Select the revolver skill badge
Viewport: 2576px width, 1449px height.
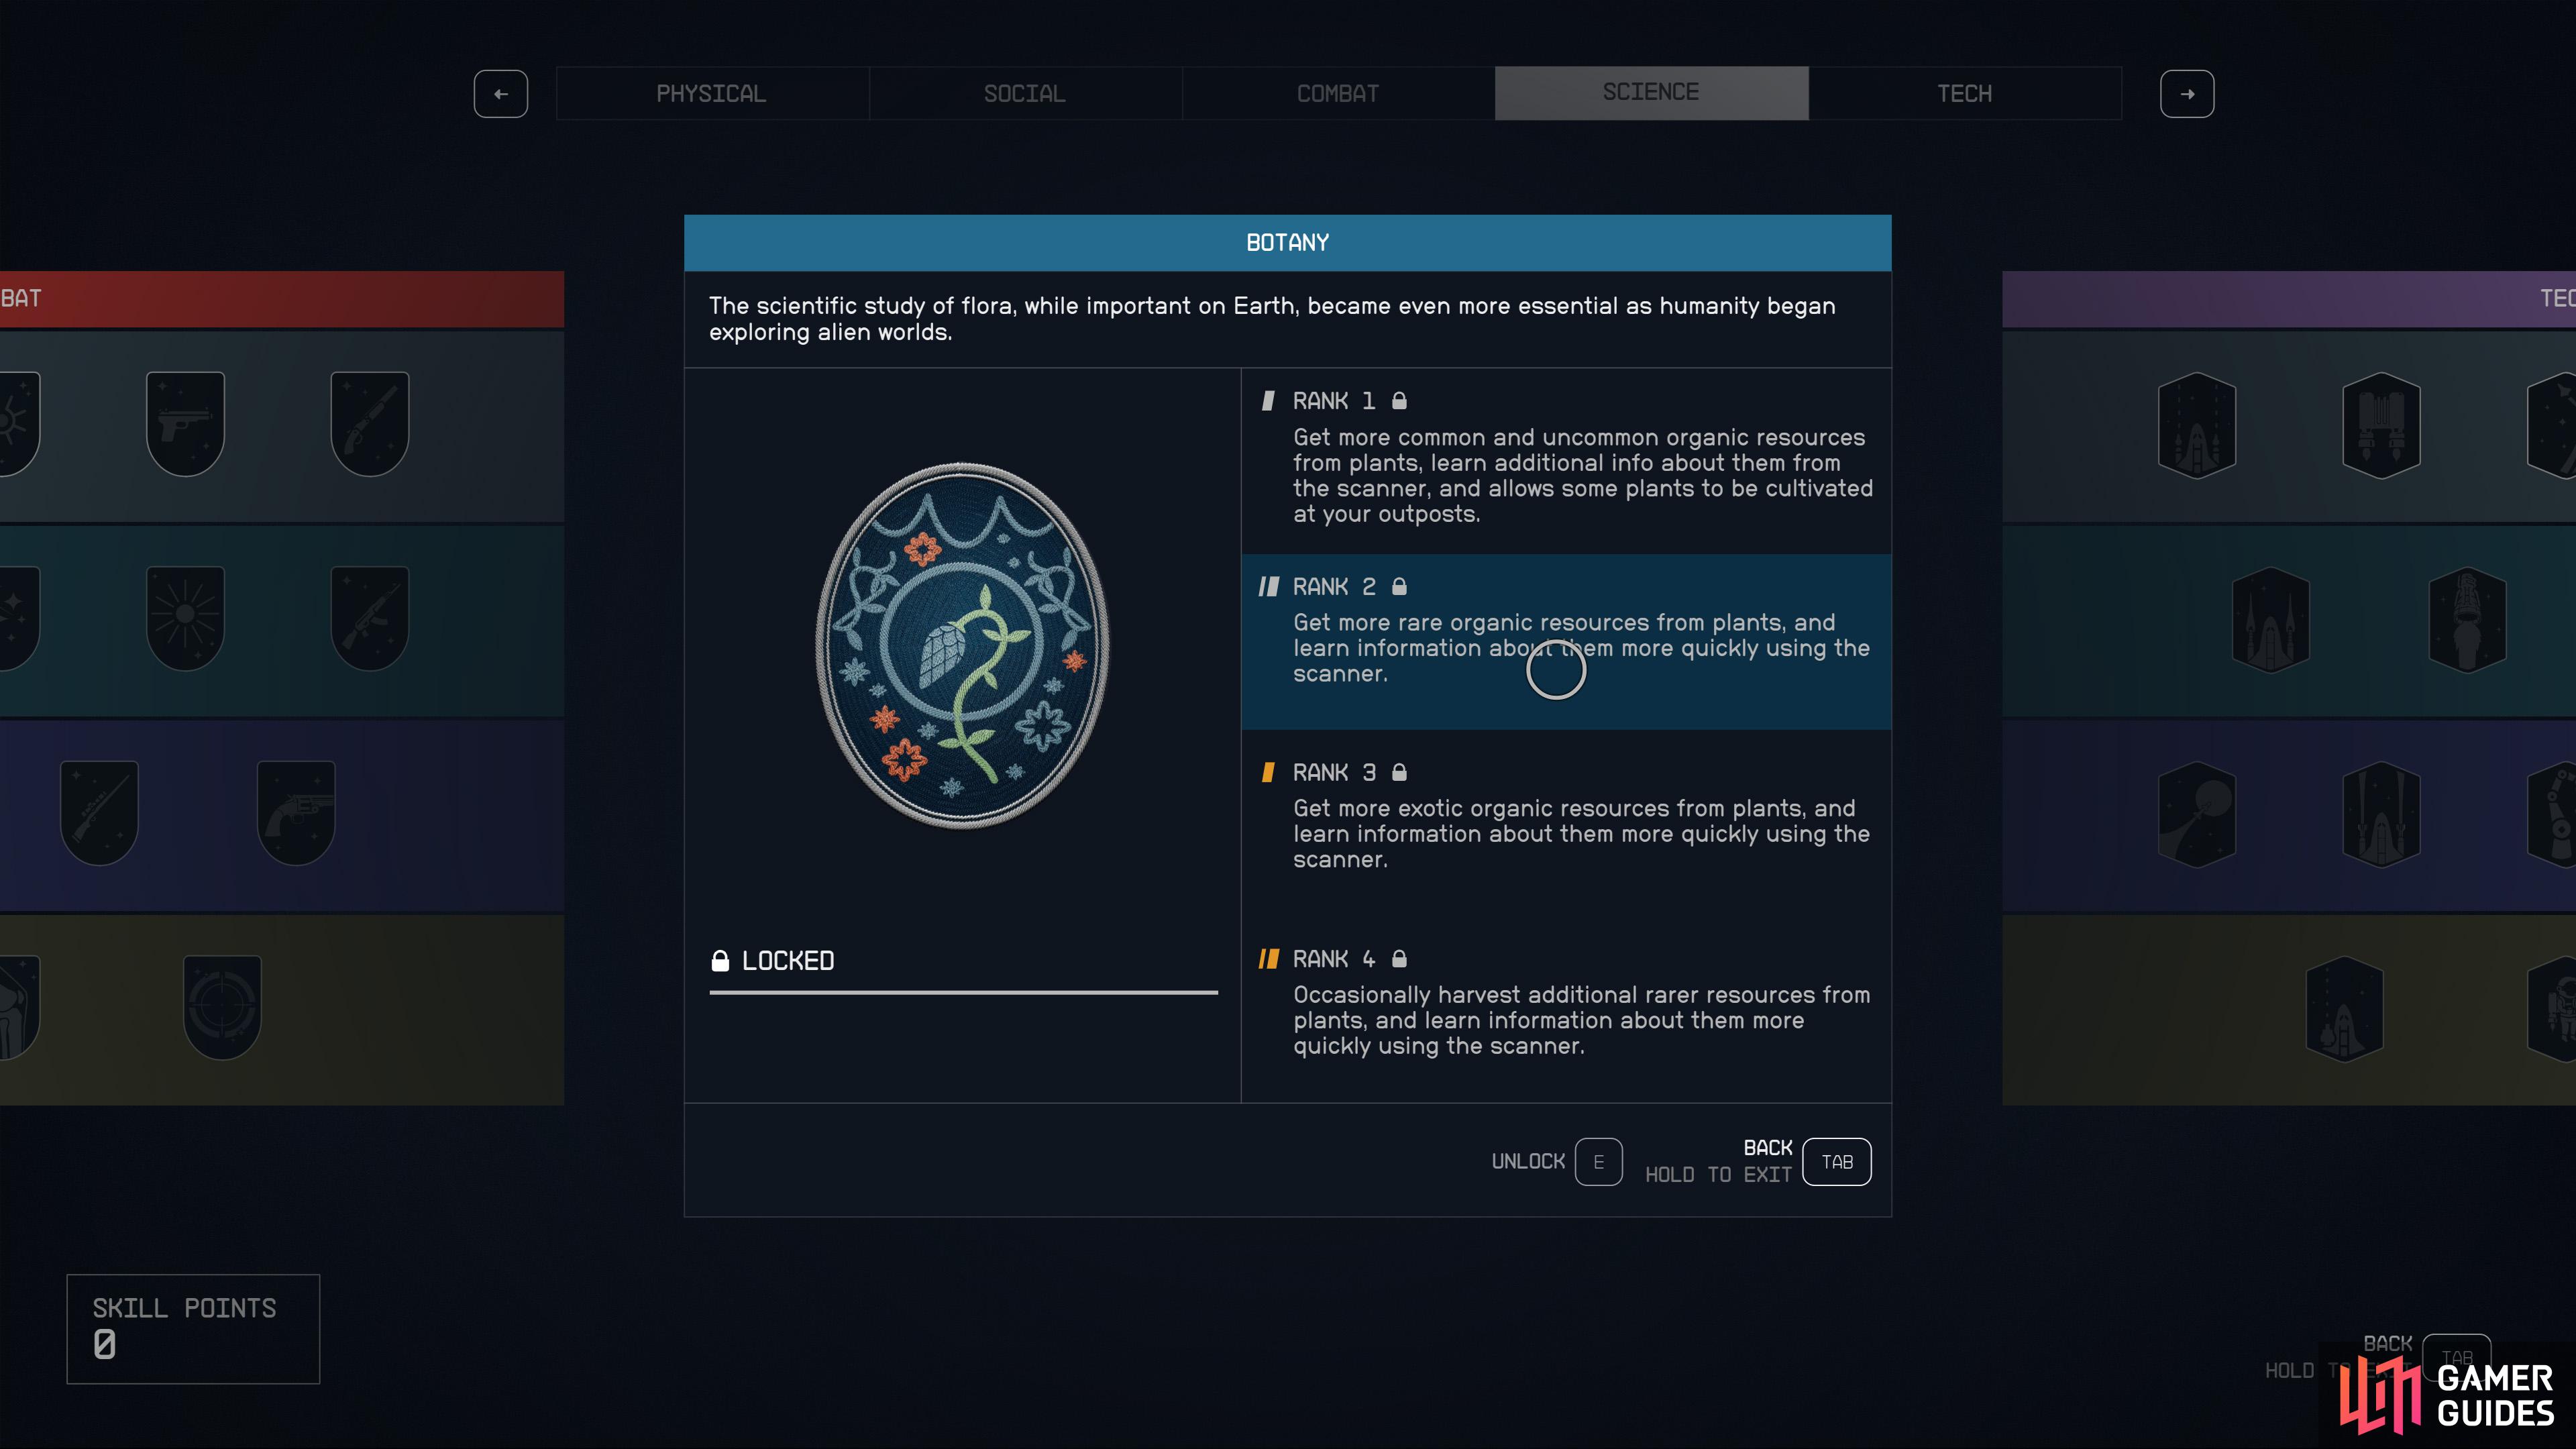[296, 813]
